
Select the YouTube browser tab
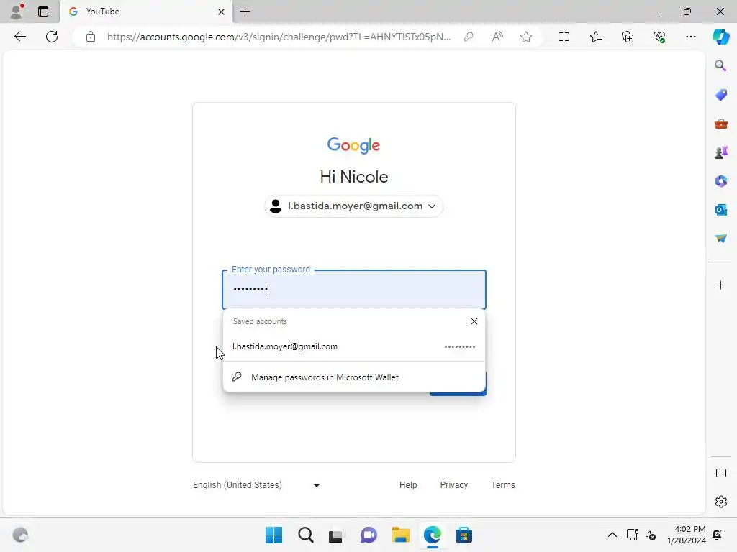pos(145,11)
